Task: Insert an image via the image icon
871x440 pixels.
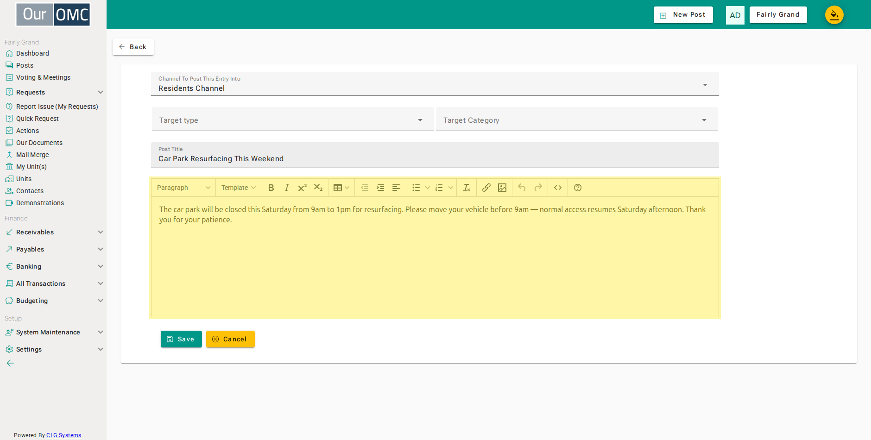Action: tap(502, 188)
